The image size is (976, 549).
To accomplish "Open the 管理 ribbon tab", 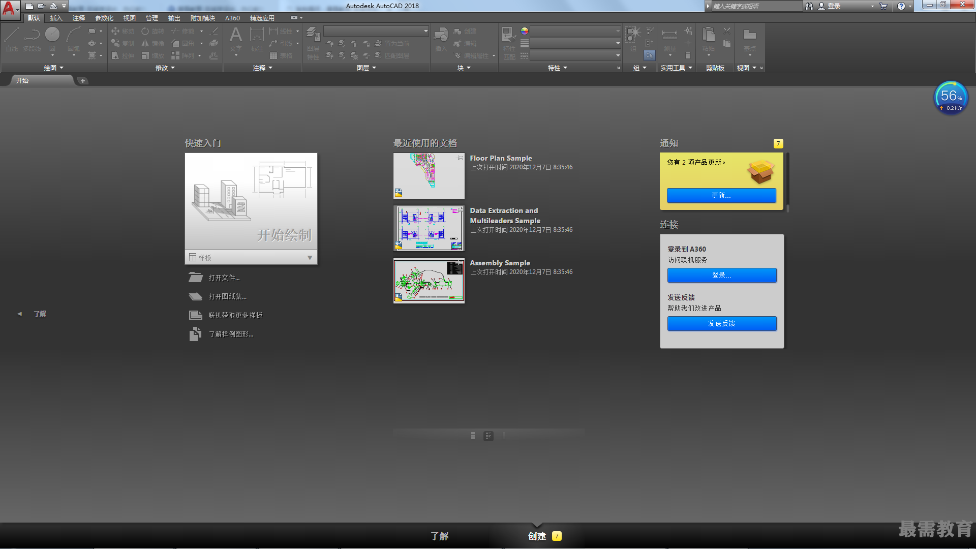I will click(152, 18).
